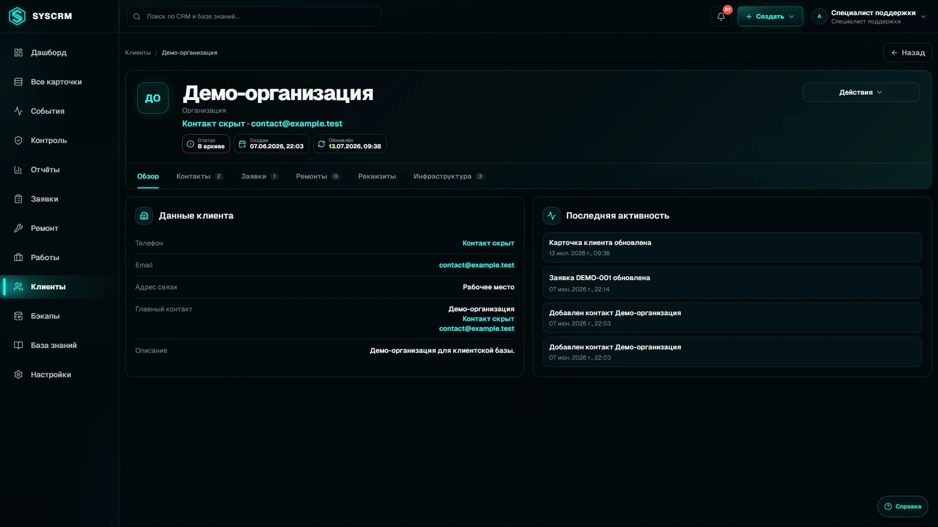Click the Данные клиента building icon

click(144, 216)
